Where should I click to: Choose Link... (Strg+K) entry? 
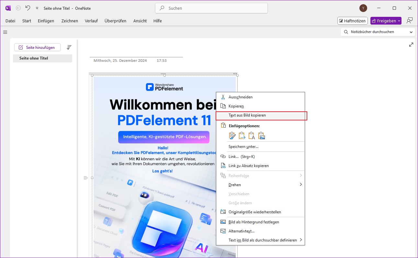pos(260,157)
